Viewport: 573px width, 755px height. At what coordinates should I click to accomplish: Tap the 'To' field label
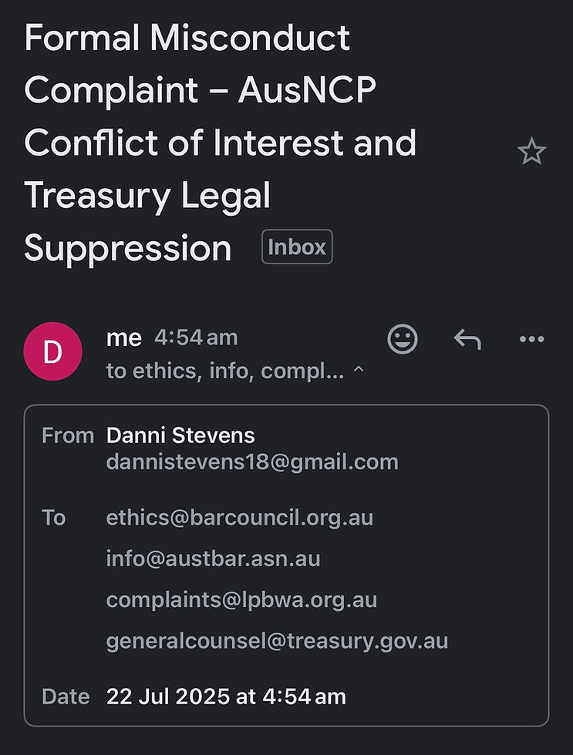53,518
